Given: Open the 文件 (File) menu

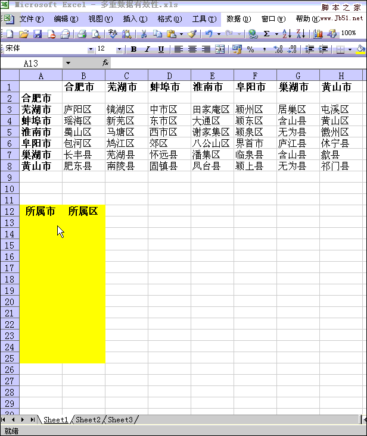Looking at the screenshot, I should (x=31, y=19).
